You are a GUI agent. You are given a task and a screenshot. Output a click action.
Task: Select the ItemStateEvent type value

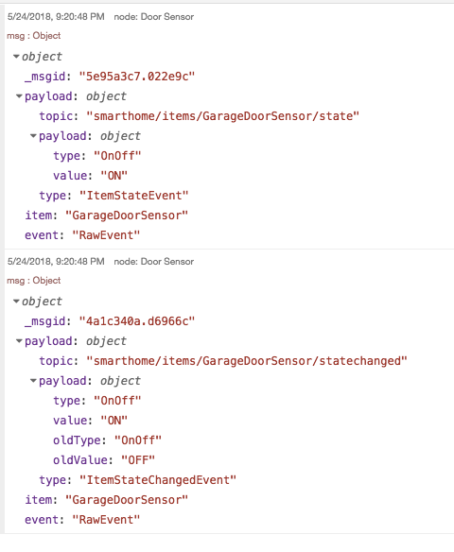tap(134, 196)
